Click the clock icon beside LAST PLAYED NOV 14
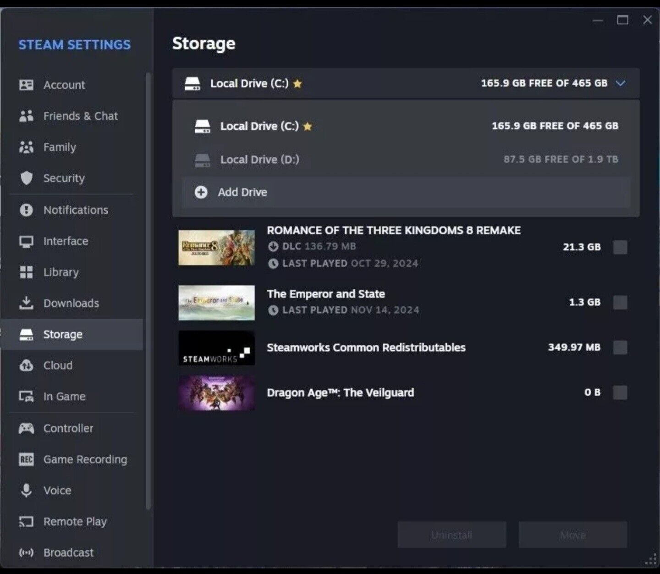660x574 pixels. [x=273, y=310]
